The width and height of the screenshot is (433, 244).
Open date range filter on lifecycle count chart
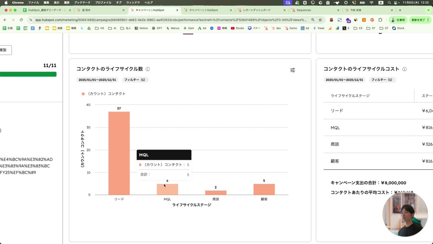97,80
